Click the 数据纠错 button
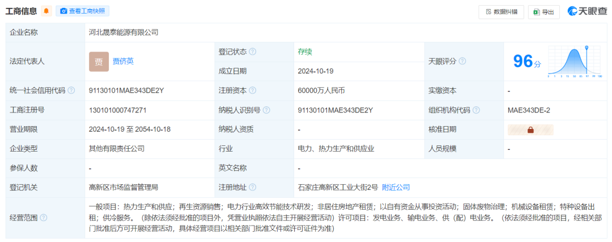The height and width of the screenshot is (242, 612). (501, 12)
